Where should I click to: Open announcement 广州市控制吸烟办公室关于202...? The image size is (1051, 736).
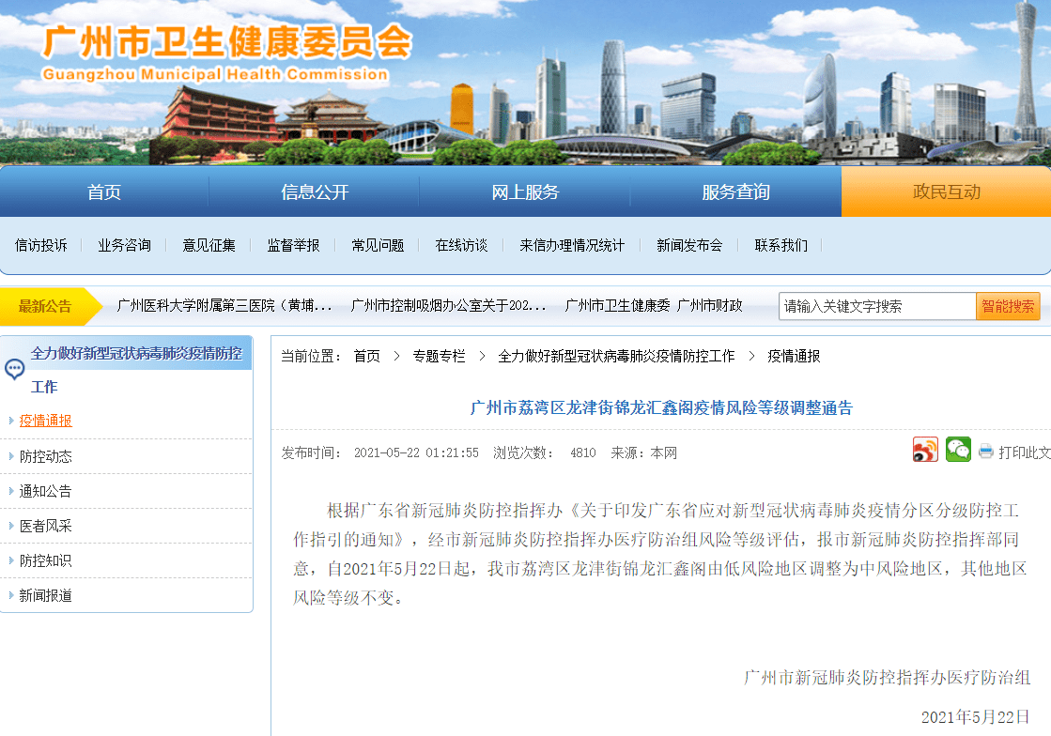point(448,306)
